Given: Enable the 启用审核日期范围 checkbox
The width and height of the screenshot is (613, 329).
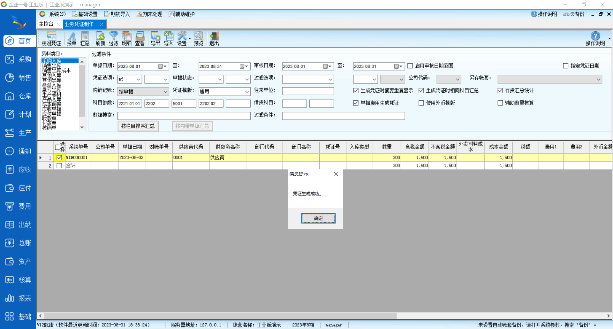Looking at the screenshot, I should point(410,66).
